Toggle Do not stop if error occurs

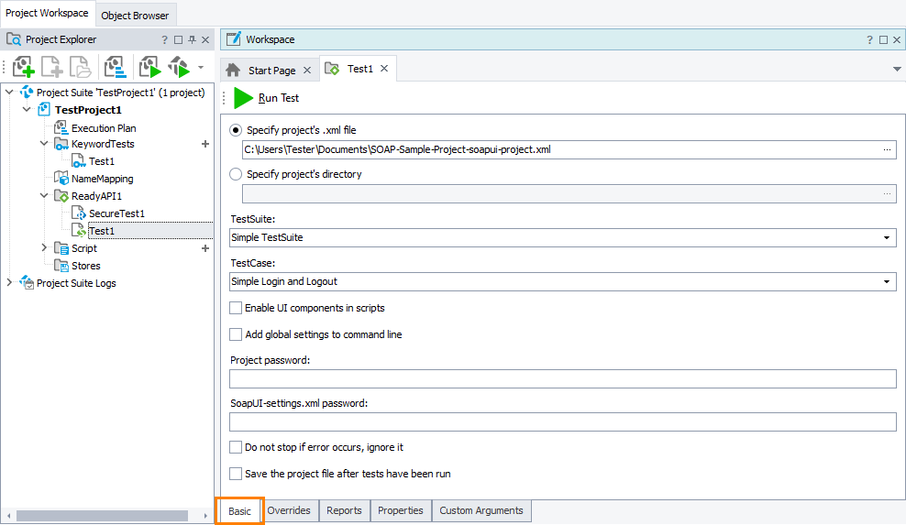pos(237,447)
